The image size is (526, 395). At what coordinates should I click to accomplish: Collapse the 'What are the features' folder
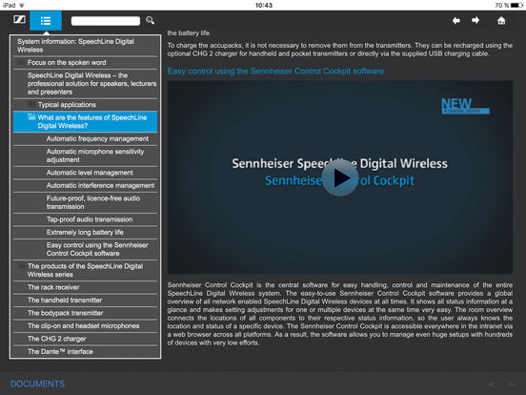[x=31, y=117]
